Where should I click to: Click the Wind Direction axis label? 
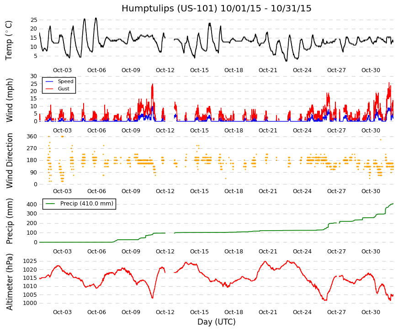10,161
